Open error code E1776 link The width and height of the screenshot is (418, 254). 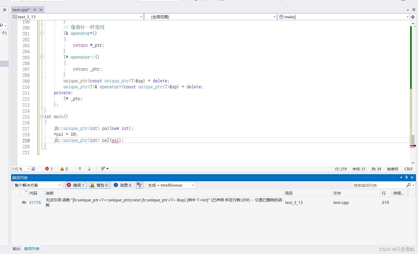click(35, 203)
